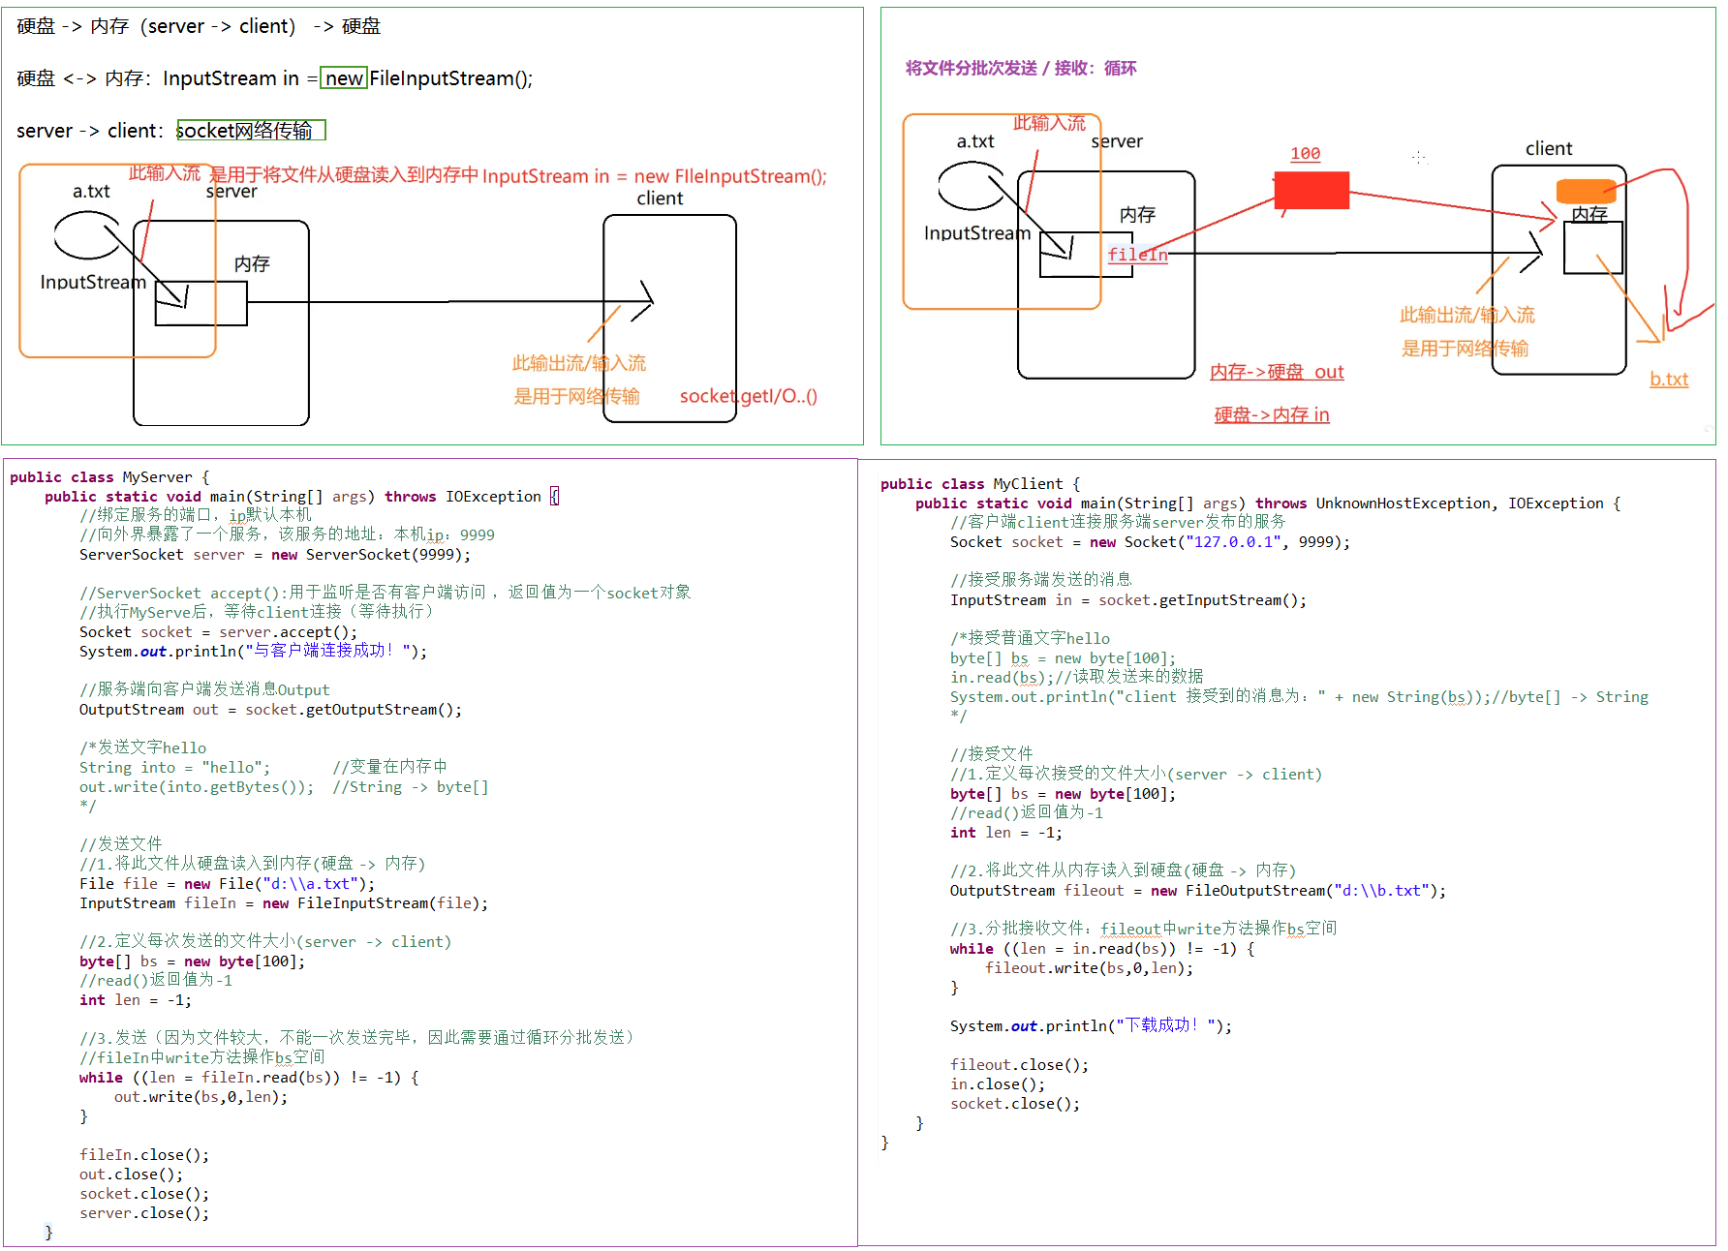Click the arrowhead pointing into left client box
The height and width of the screenshot is (1251, 1728).
pos(643,301)
